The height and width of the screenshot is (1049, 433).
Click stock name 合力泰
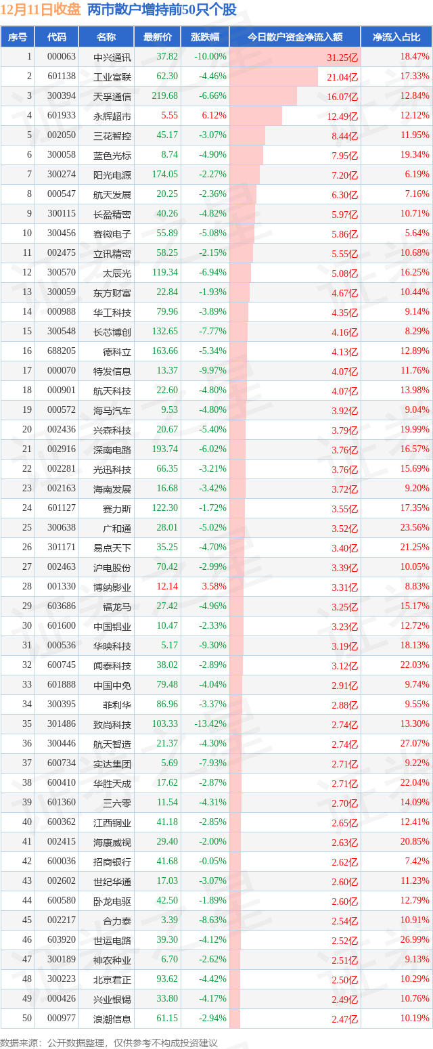tap(117, 920)
